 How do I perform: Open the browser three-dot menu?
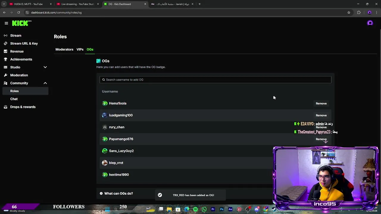(x=377, y=12)
